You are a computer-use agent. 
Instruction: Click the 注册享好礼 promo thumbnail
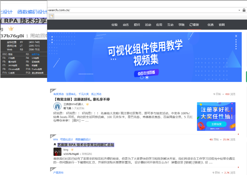coord(216,116)
